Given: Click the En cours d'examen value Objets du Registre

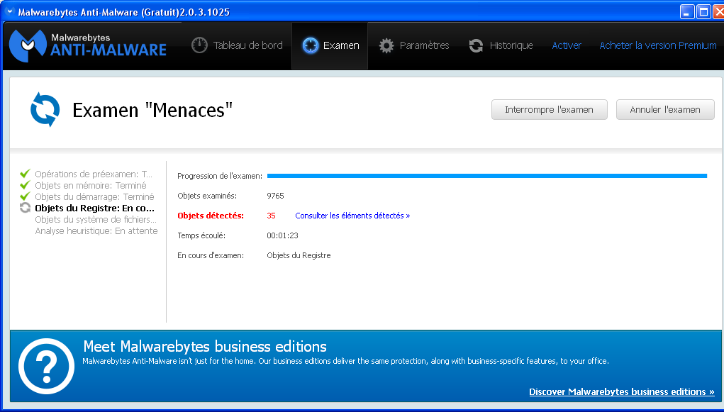Looking at the screenshot, I should [x=299, y=255].
